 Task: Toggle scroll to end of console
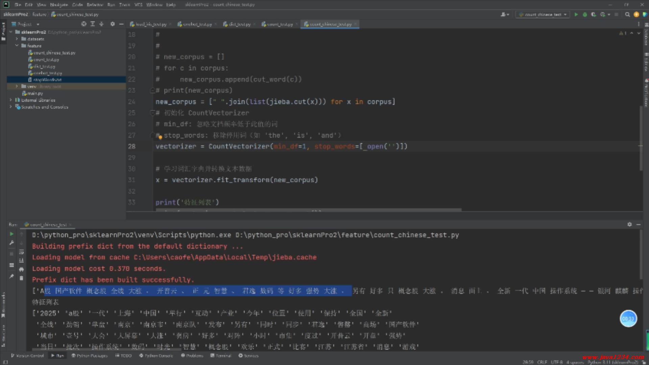pyautogui.click(x=21, y=260)
